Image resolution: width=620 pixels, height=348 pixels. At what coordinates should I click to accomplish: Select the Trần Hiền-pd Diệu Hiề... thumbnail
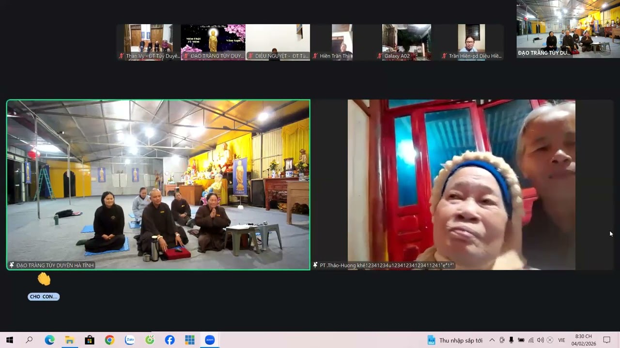(x=472, y=42)
